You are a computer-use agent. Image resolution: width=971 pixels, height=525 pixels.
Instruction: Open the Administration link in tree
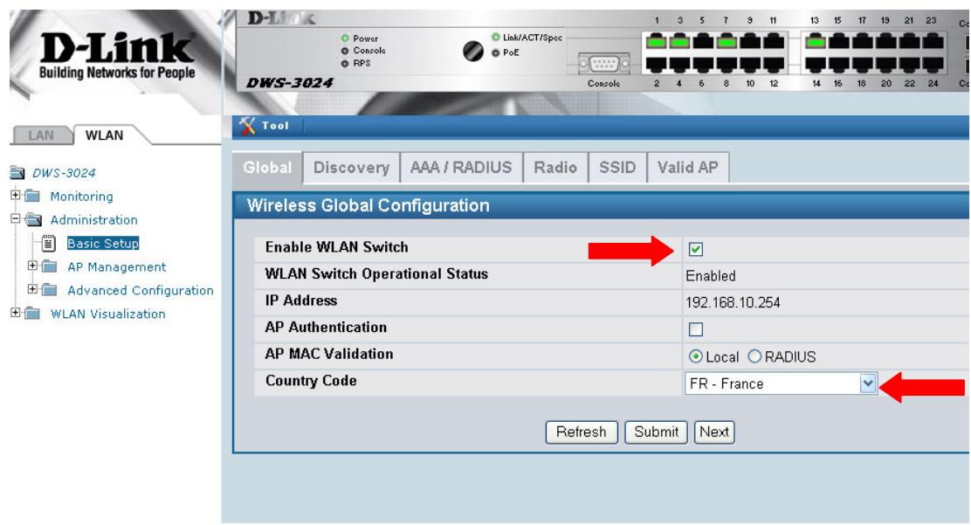[94, 220]
